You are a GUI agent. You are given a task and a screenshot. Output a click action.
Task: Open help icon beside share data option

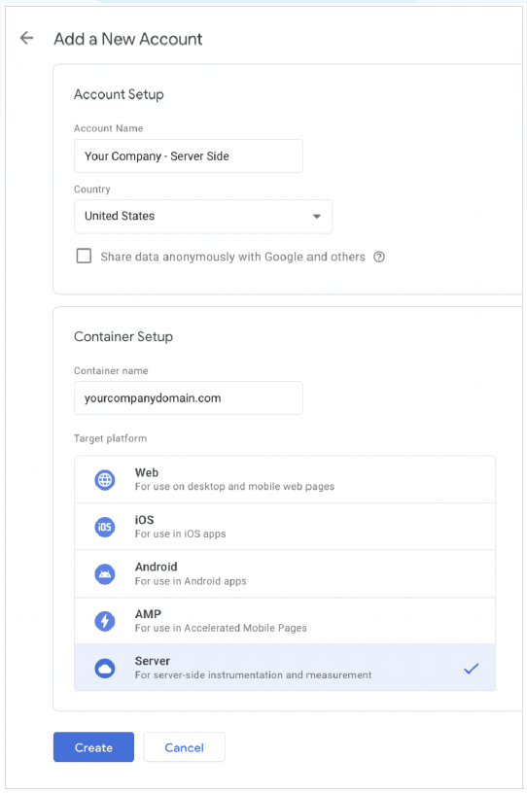pos(379,257)
